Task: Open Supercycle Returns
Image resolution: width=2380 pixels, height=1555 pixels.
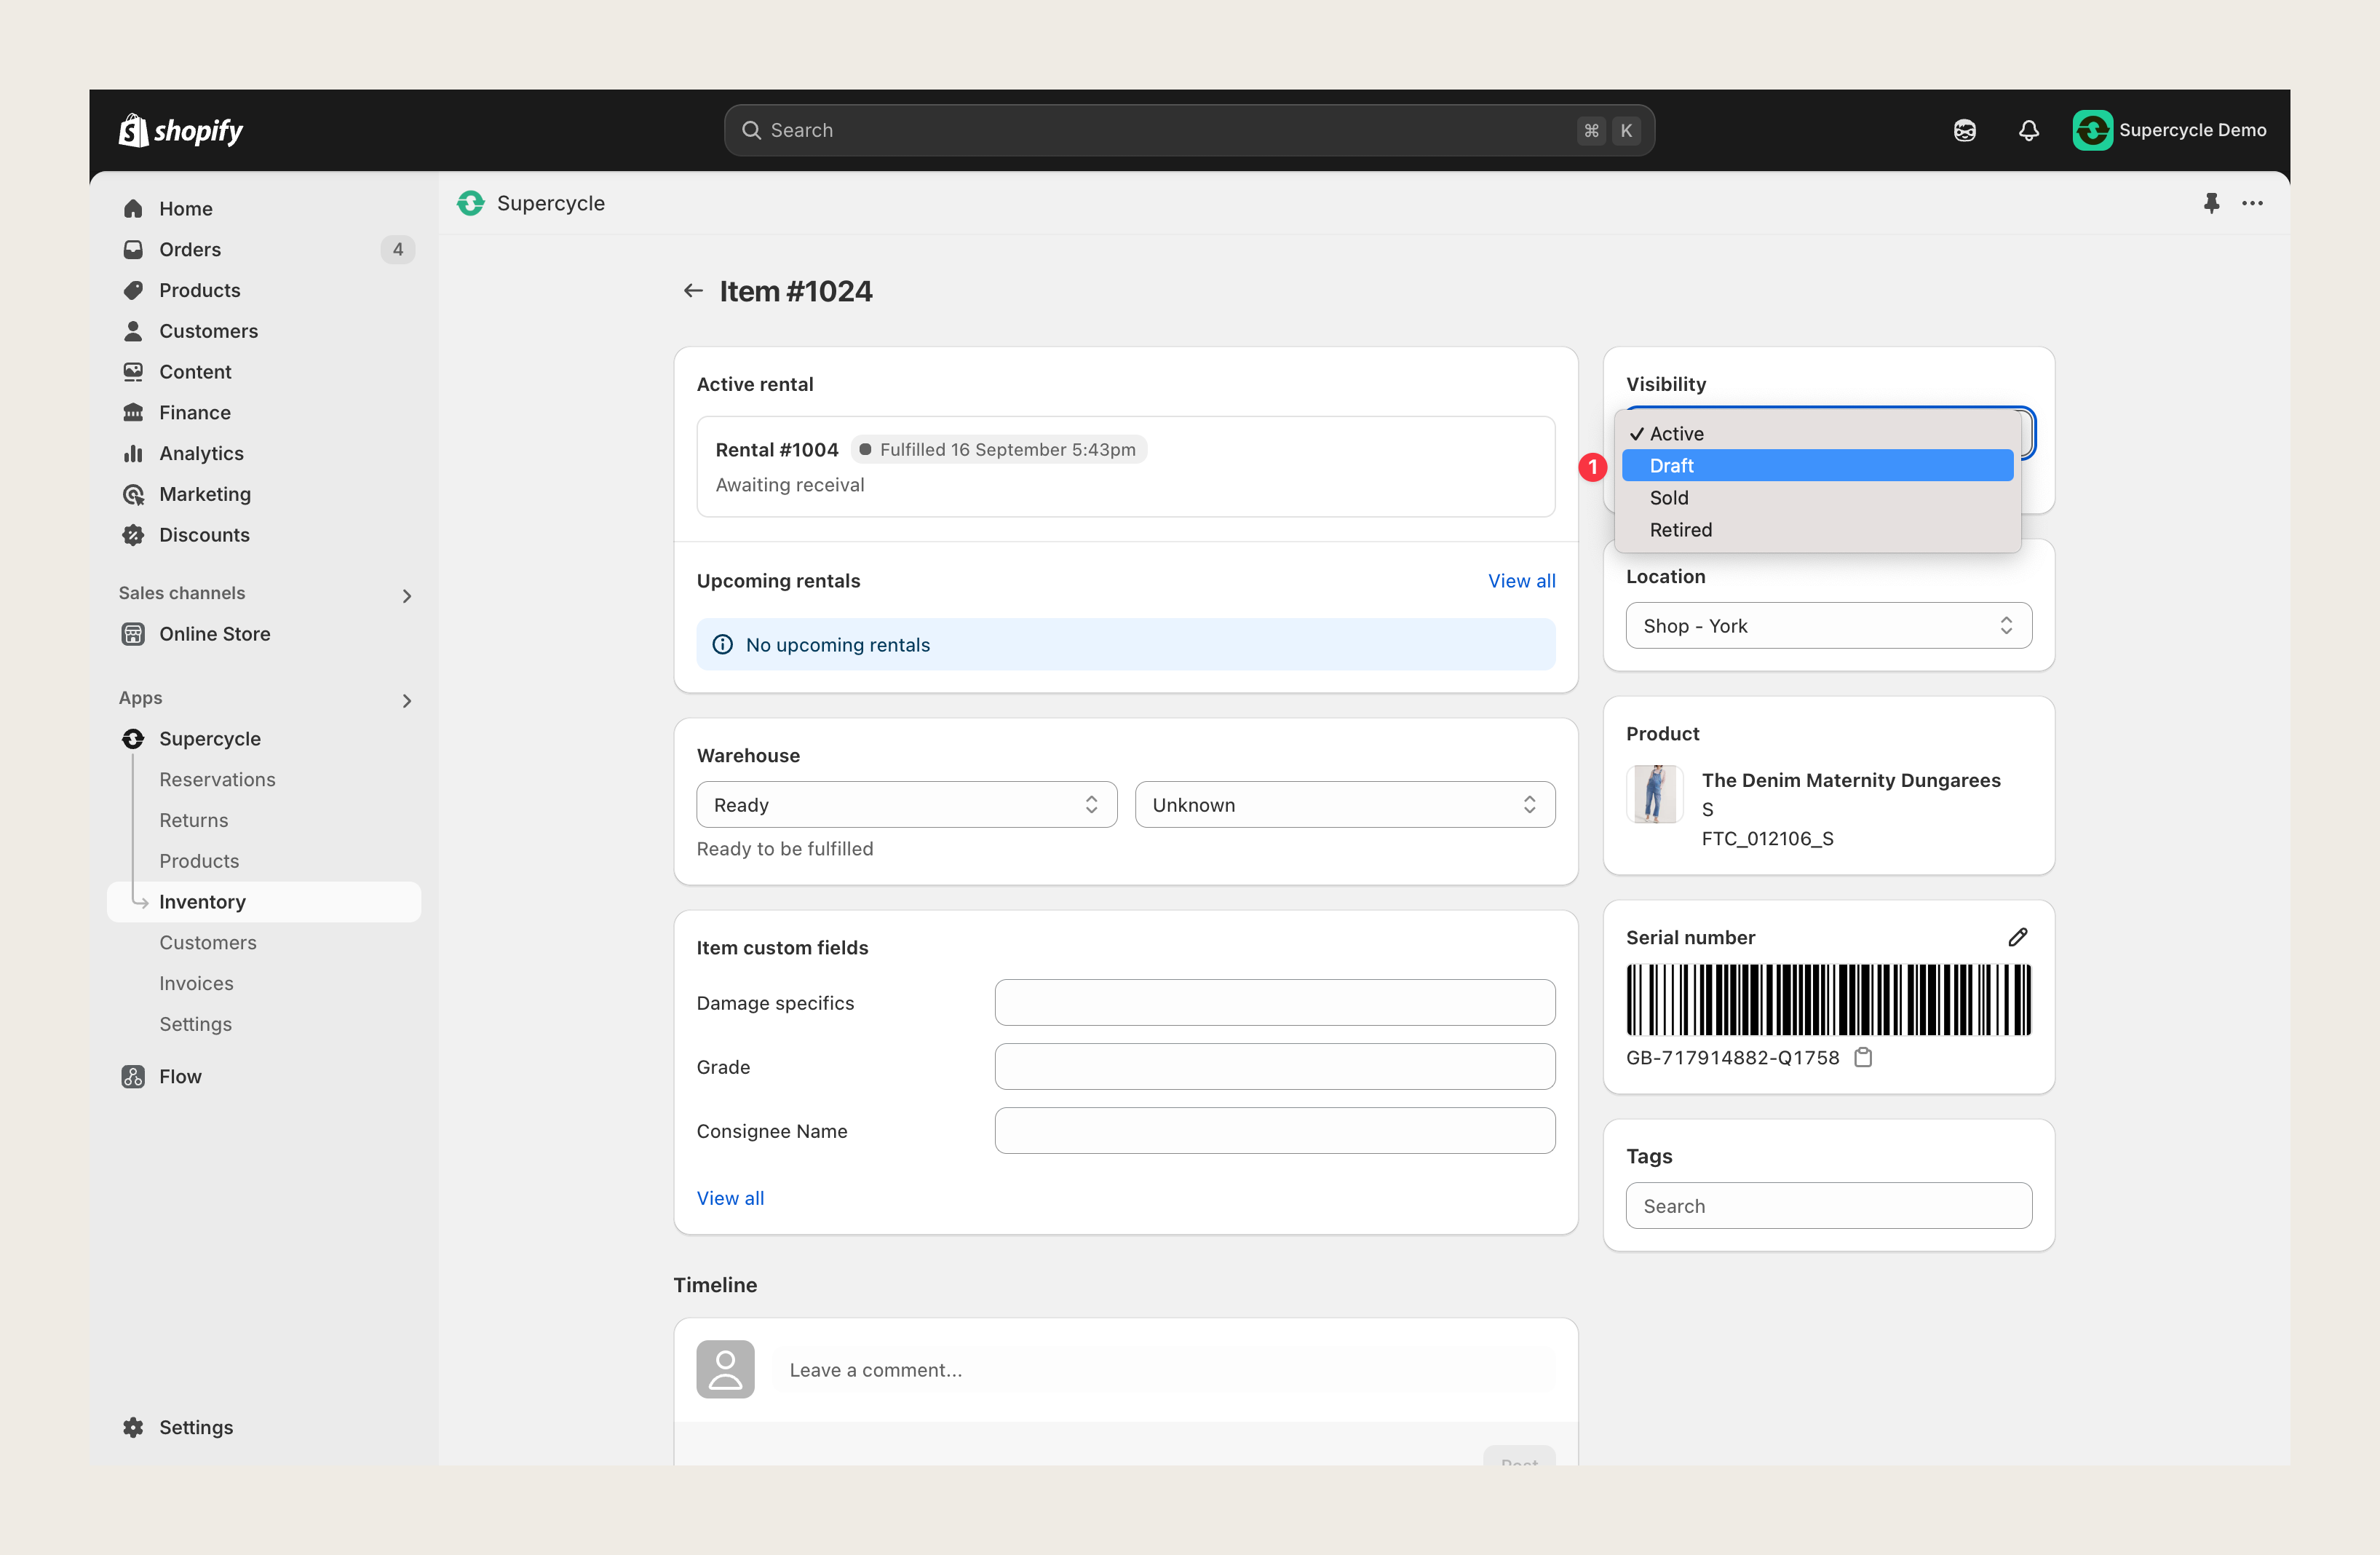Action: 193,820
